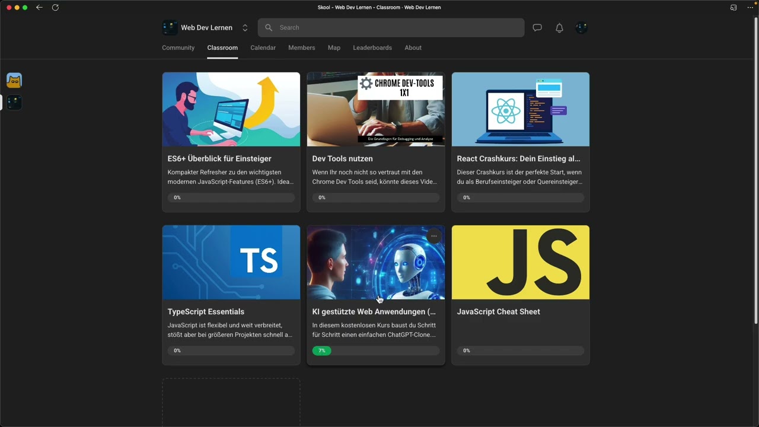Open the React Crashkurs thumbnail image

[x=521, y=109]
